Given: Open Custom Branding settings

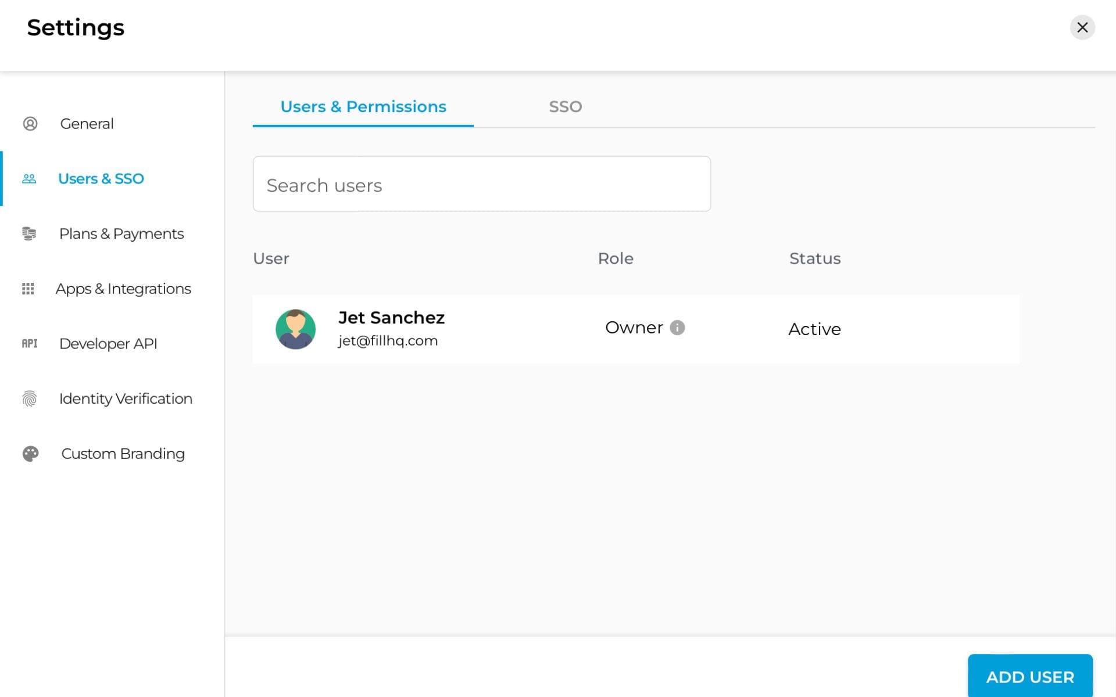Looking at the screenshot, I should pos(123,454).
